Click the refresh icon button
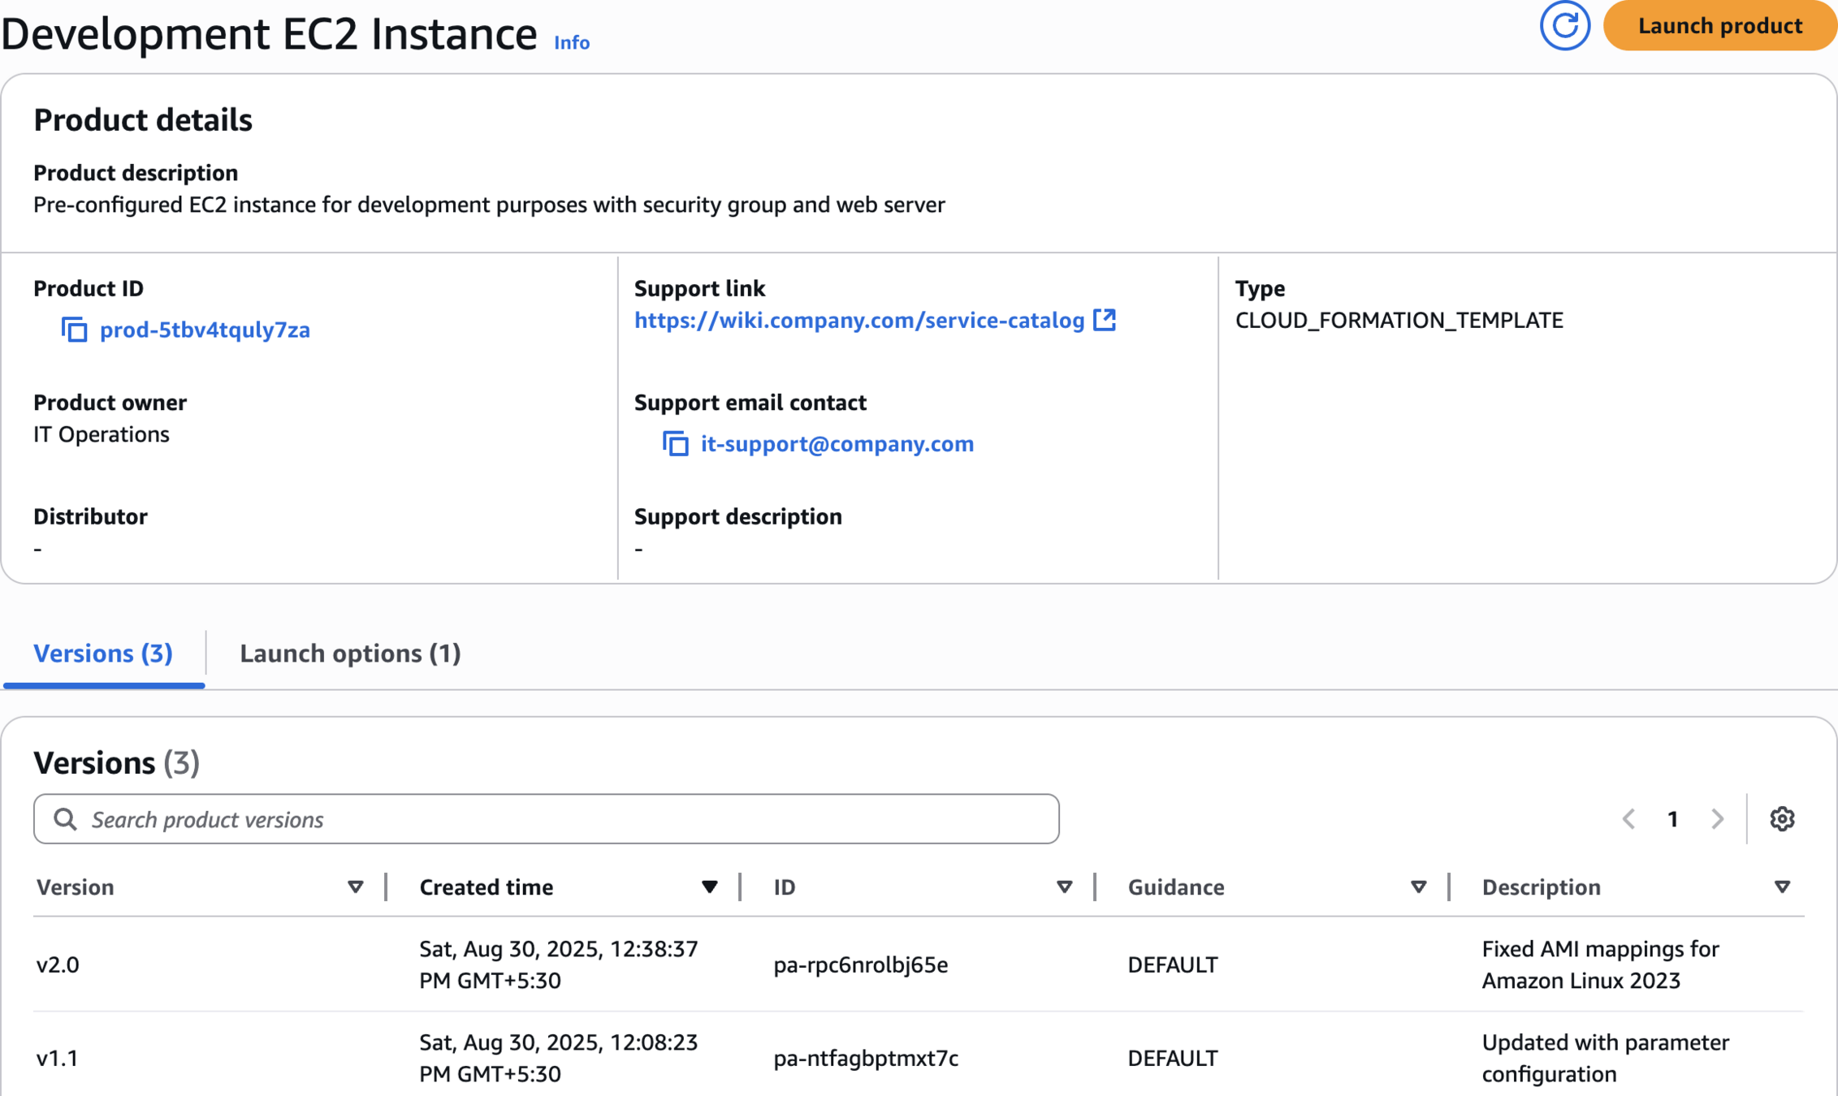Viewport: 1838px width, 1096px height. pos(1564,26)
